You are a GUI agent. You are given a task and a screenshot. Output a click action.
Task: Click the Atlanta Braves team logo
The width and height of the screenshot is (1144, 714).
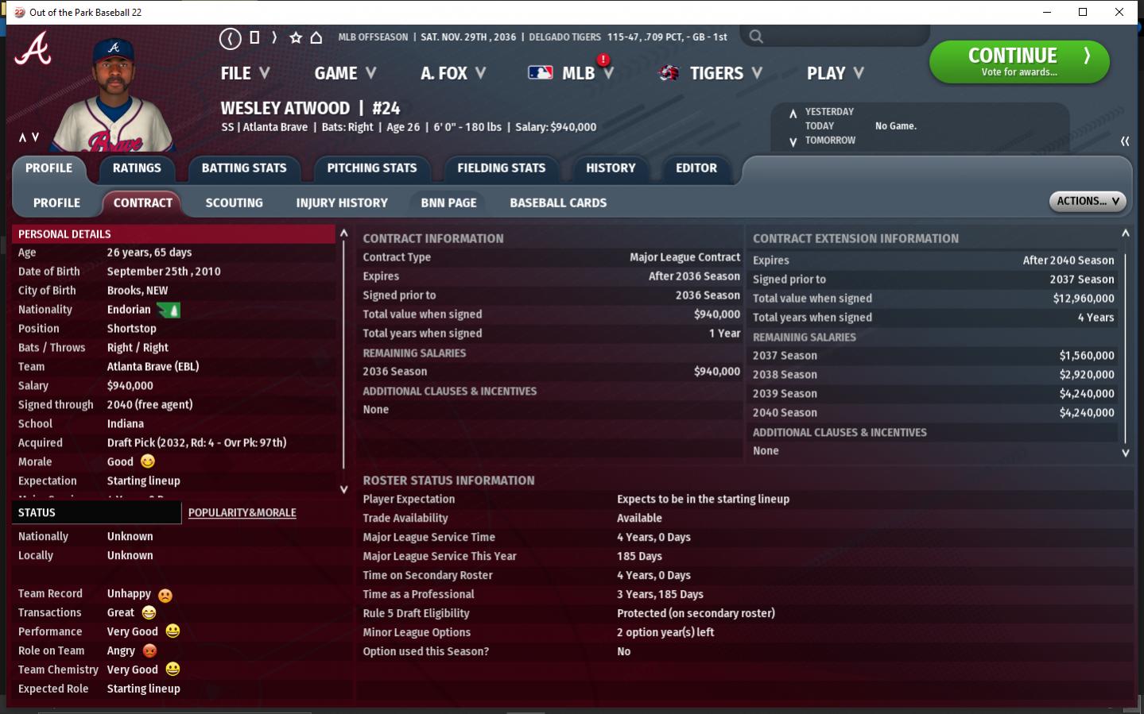point(33,50)
